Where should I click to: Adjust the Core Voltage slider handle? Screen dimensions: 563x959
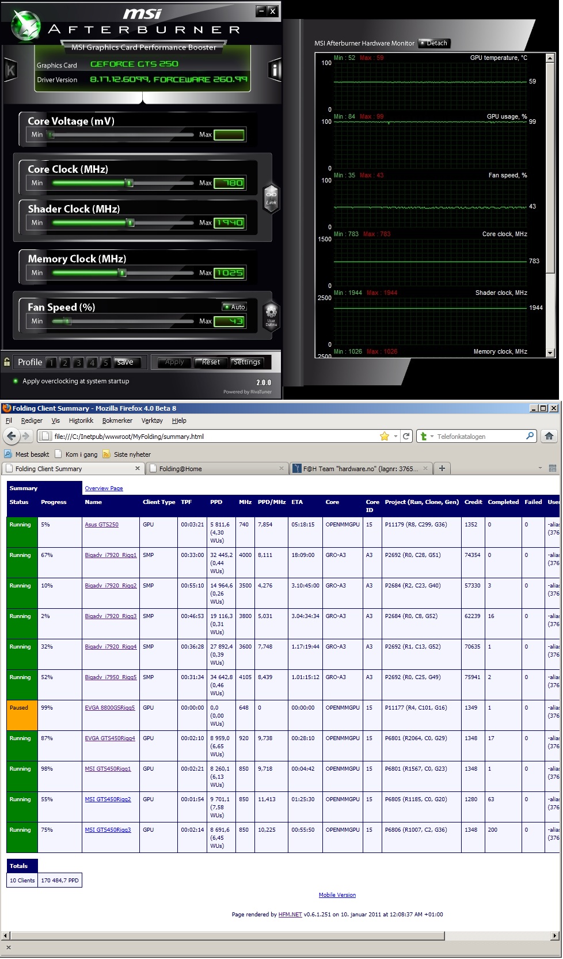pos(51,135)
